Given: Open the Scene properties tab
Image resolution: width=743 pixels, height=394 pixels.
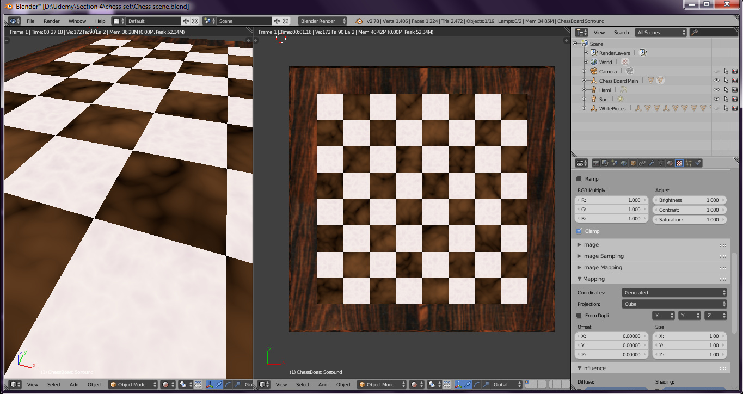Looking at the screenshot, I should click(x=614, y=163).
